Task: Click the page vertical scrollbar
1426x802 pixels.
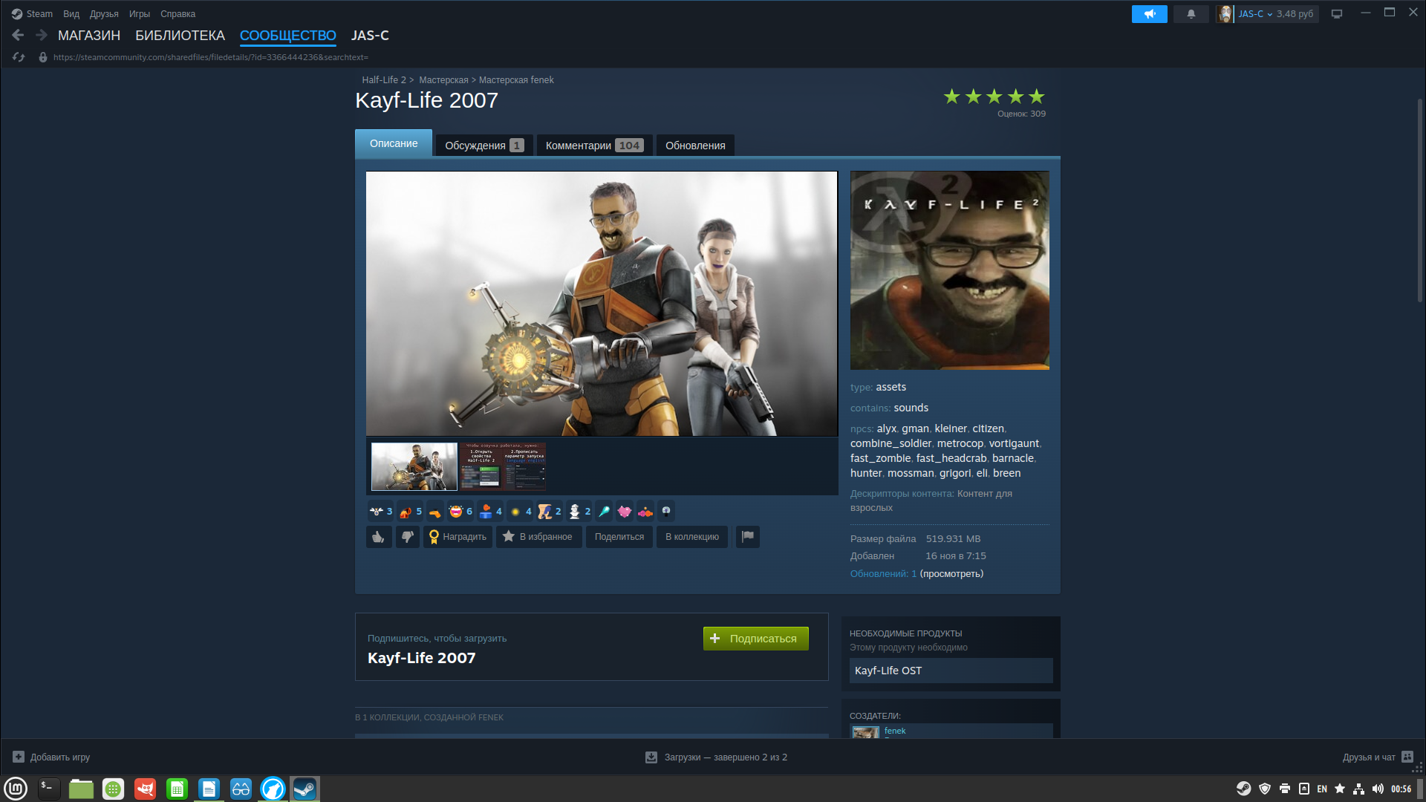Action: click(x=1419, y=200)
